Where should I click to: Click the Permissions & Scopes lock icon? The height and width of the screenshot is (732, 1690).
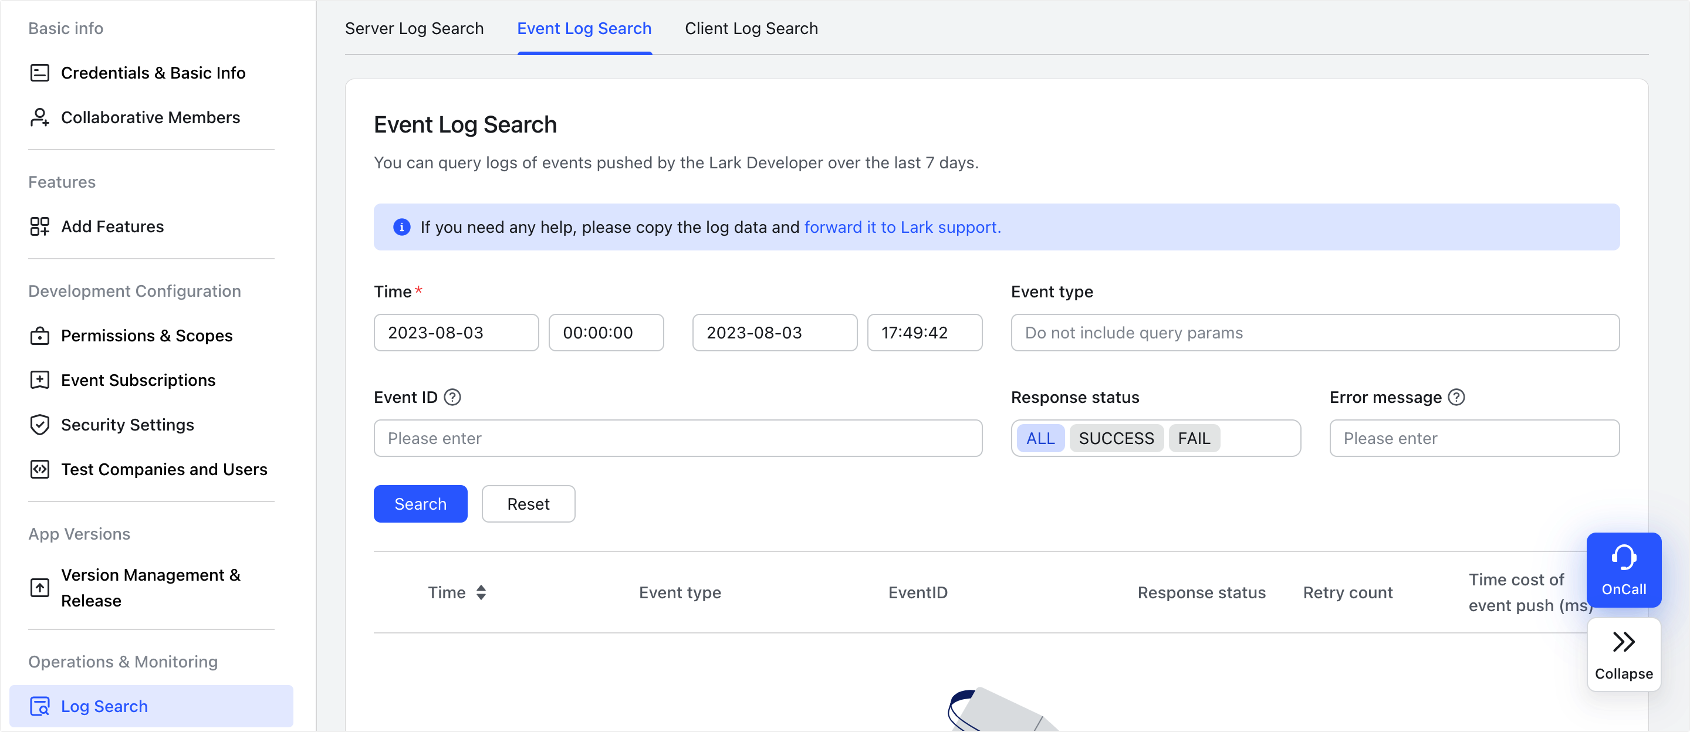40,336
